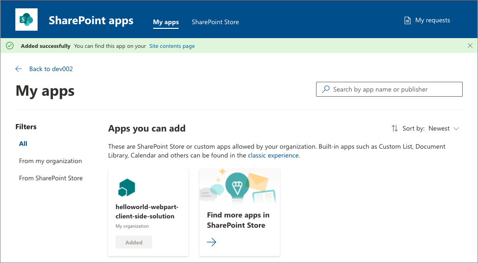Click the Filters heading
478x263 pixels.
(x=26, y=126)
